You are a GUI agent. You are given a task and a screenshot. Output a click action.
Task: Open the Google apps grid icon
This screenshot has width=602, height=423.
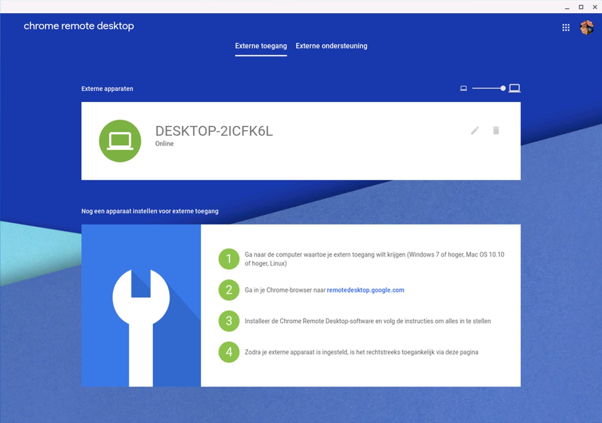click(x=566, y=27)
